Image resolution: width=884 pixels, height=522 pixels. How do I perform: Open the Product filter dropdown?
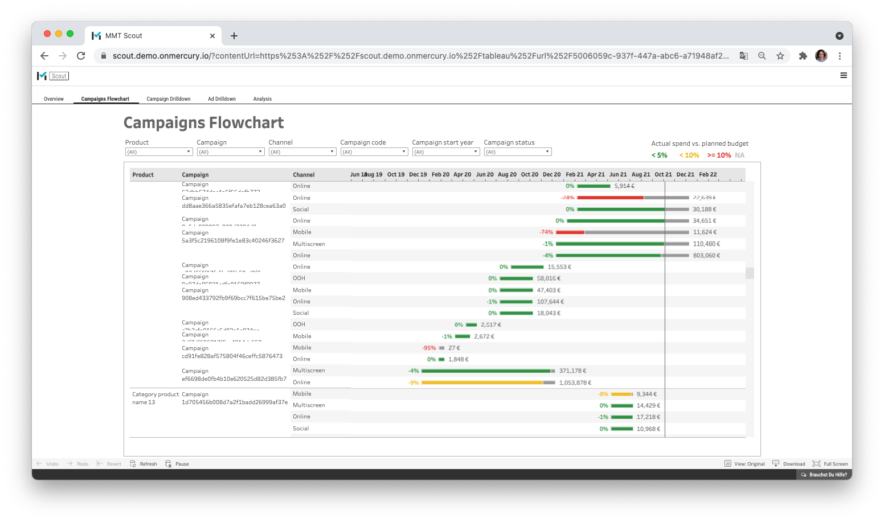158,151
